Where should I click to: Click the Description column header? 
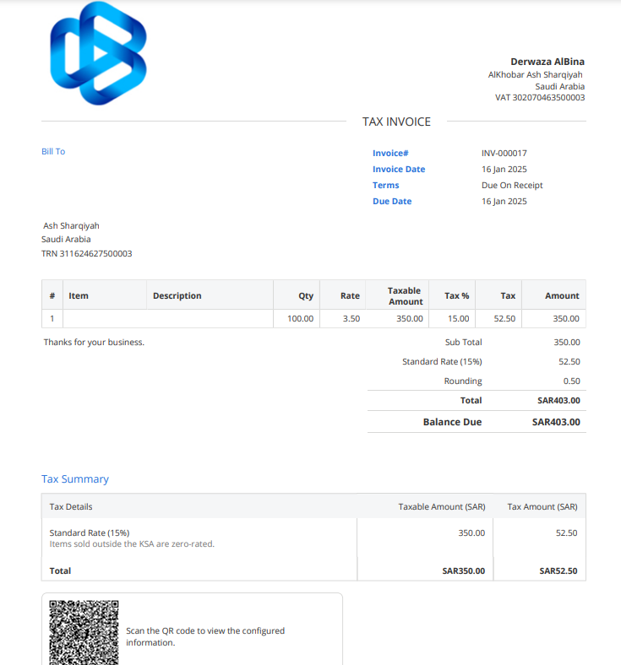coord(177,296)
